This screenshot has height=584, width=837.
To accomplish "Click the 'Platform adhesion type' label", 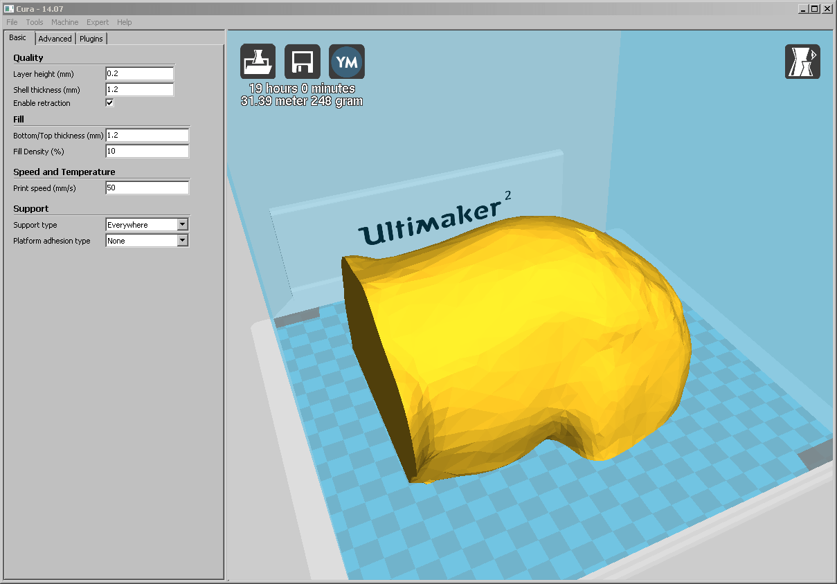I will [x=52, y=241].
